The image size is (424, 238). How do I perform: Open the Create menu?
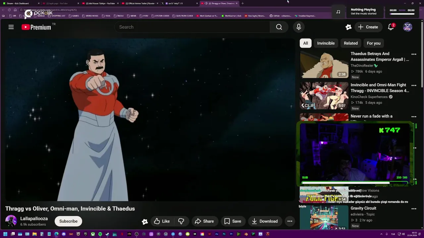point(368,27)
